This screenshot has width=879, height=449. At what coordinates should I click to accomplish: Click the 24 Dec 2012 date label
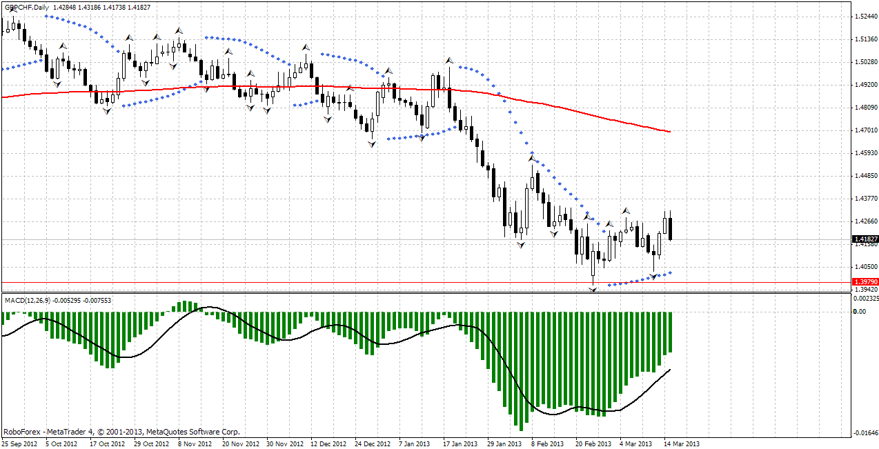pos(373,444)
